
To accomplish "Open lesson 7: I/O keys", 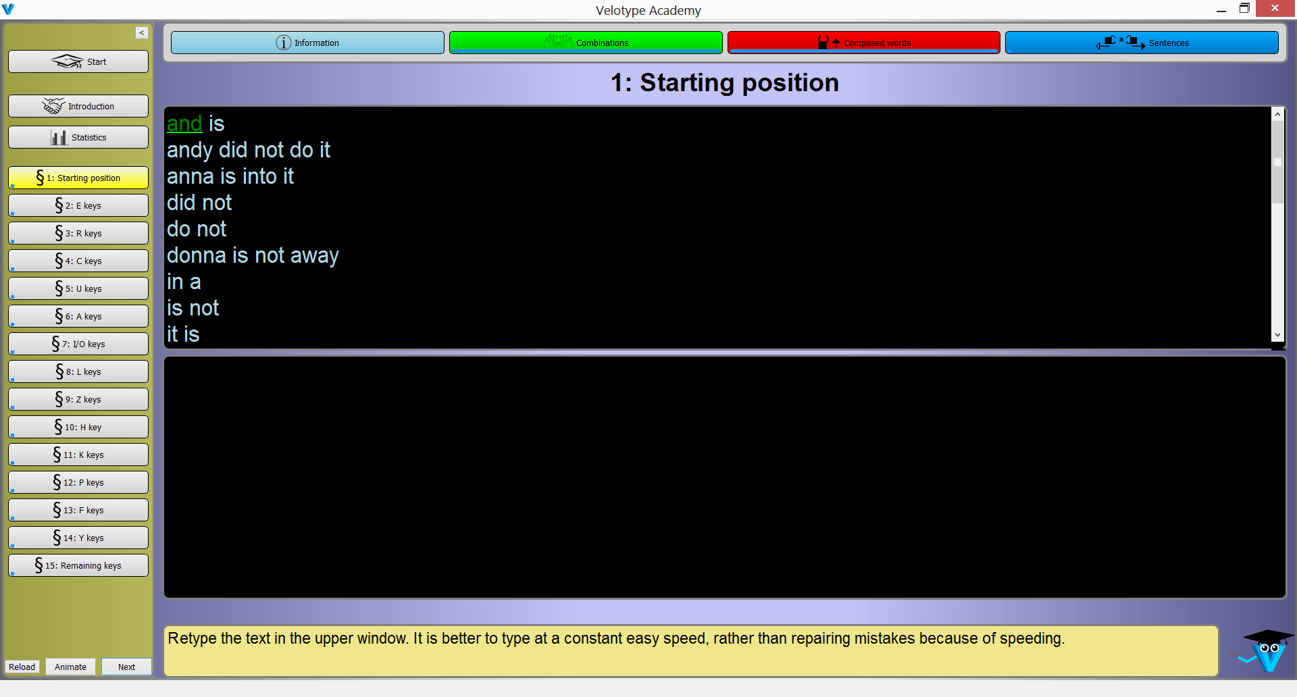I will click(x=78, y=344).
